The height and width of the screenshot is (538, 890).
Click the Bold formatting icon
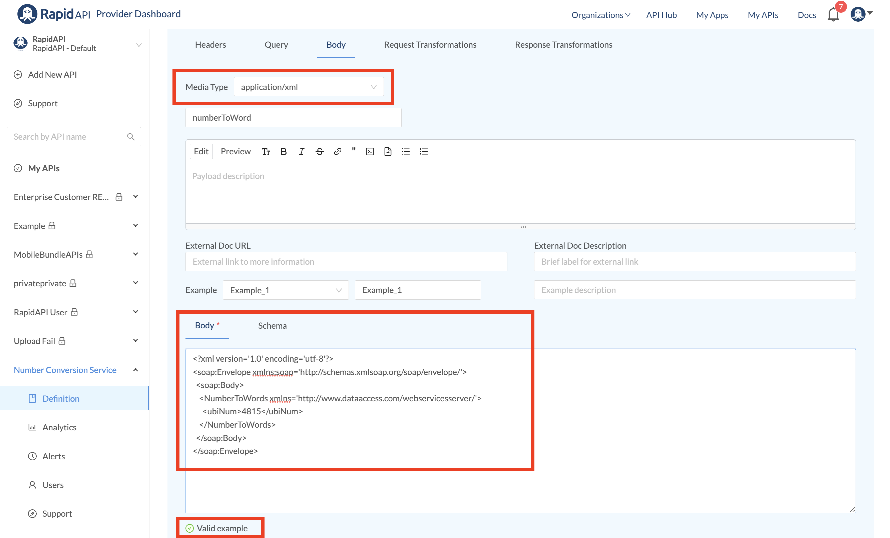click(284, 152)
